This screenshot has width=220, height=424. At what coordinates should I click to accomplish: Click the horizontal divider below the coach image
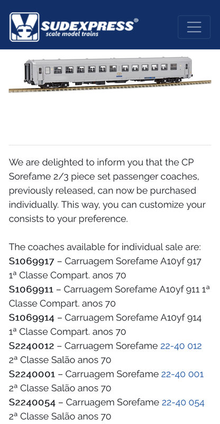[110, 145]
